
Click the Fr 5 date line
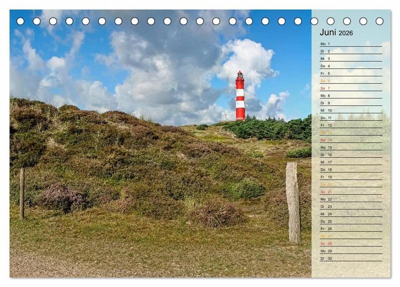[350, 73]
